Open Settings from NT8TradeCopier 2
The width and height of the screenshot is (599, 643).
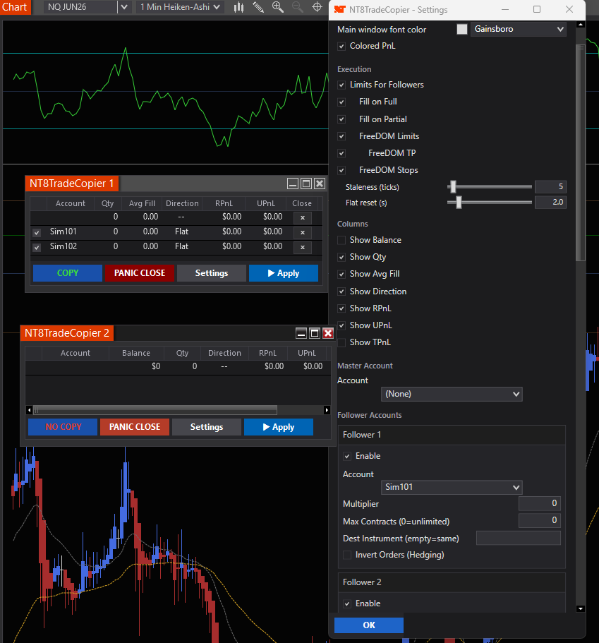point(207,427)
